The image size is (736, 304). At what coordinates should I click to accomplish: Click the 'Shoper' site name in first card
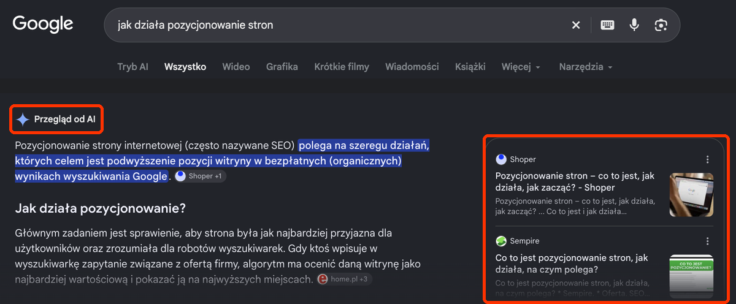coord(523,159)
